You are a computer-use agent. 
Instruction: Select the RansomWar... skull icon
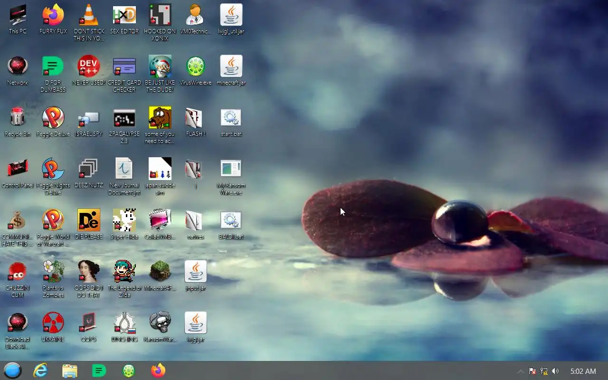pyautogui.click(x=160, y=327)
